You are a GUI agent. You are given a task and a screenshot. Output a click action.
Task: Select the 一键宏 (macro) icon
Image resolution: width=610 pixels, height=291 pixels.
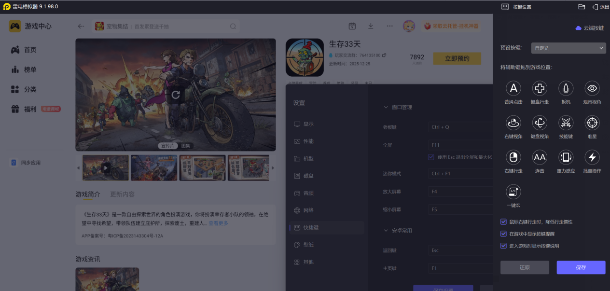coord(513,192)
